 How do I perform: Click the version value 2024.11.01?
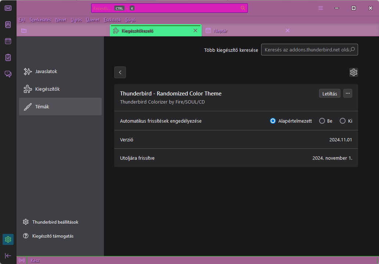click(340, 140)
